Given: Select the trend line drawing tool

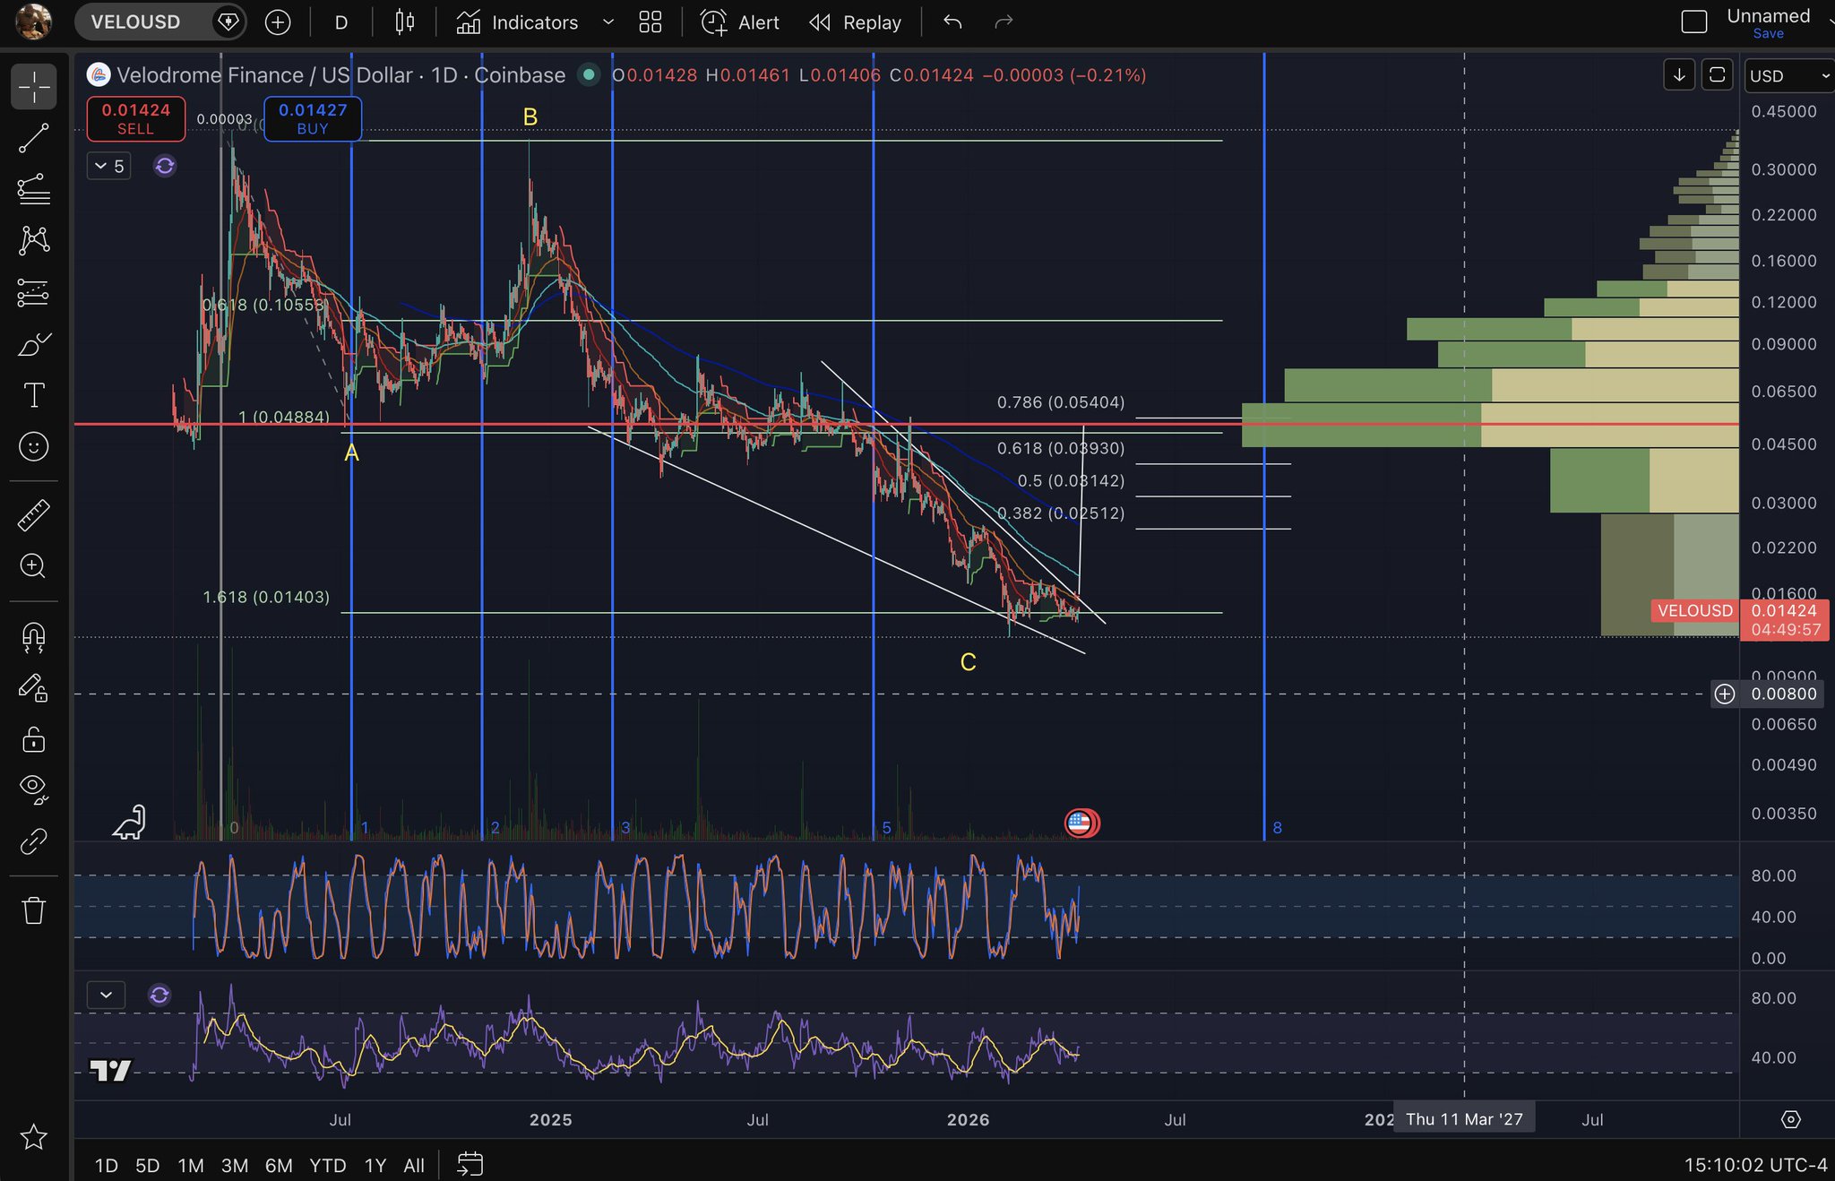Looking at the screenshot, I should pos(34,138).
